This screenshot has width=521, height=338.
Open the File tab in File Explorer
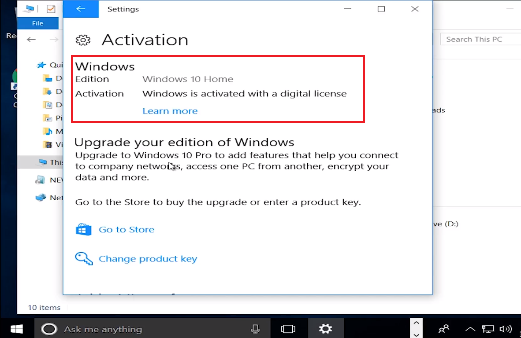click(x=37, y=23)
